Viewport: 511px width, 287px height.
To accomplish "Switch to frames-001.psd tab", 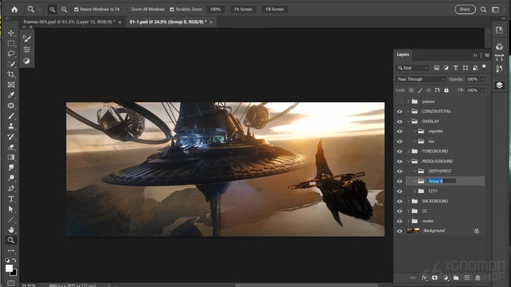I will click(69, 22).
